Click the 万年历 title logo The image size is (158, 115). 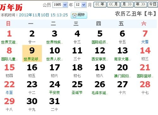point(11,7)
